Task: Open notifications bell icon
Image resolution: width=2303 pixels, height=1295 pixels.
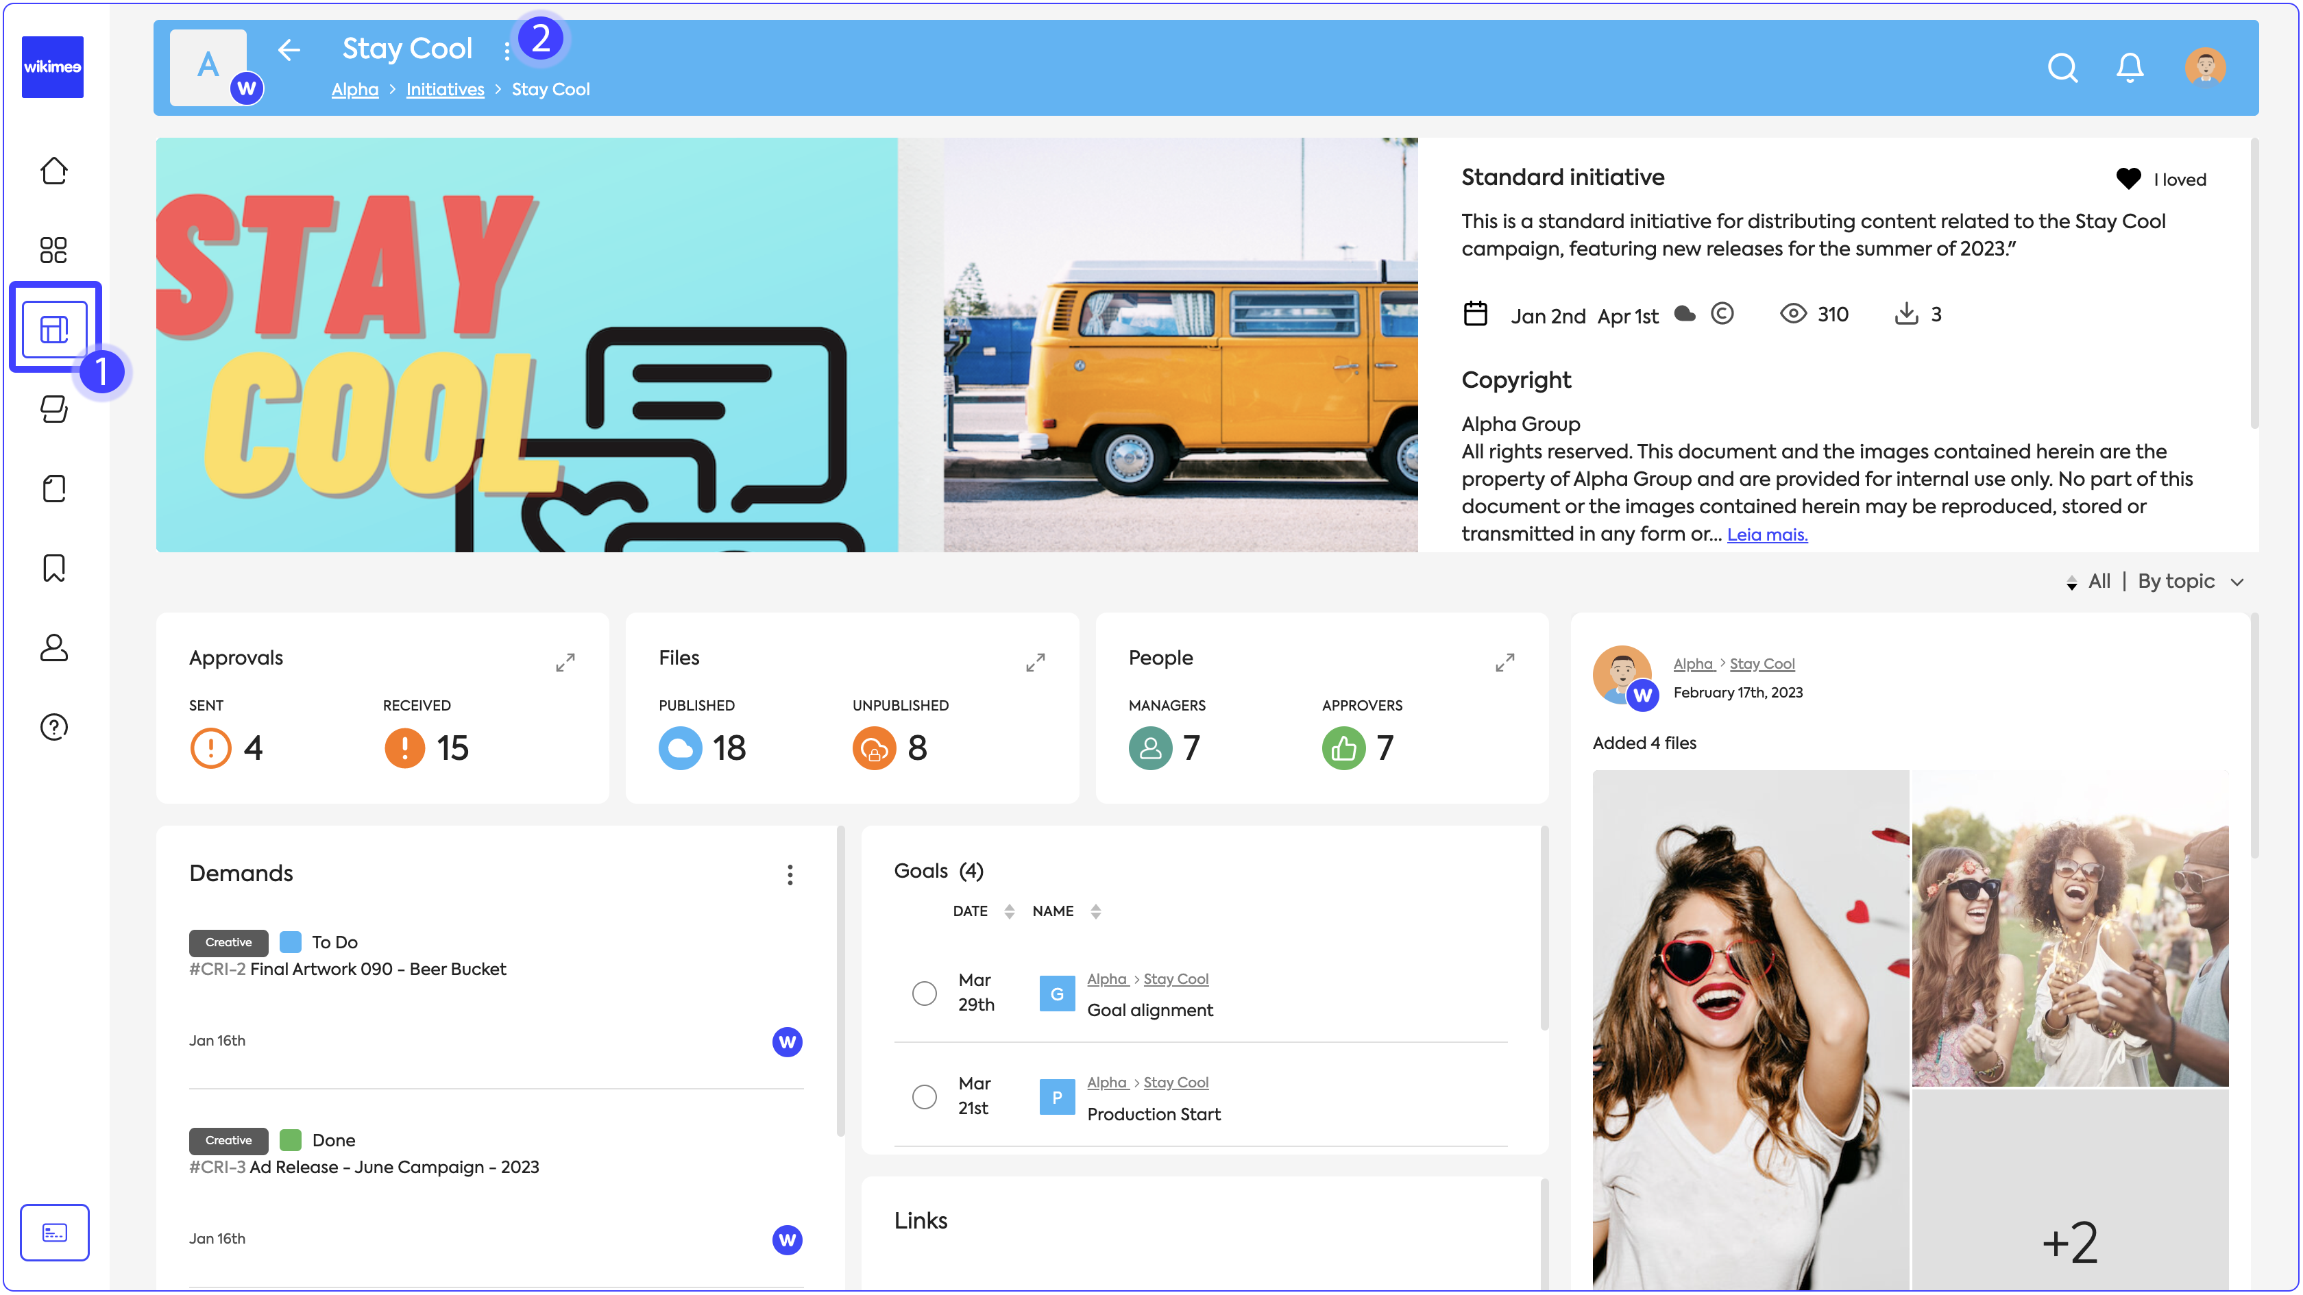Action: 2130,68
